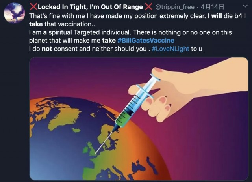Click the bold word 'not' in the tweet

coord(47,49)
